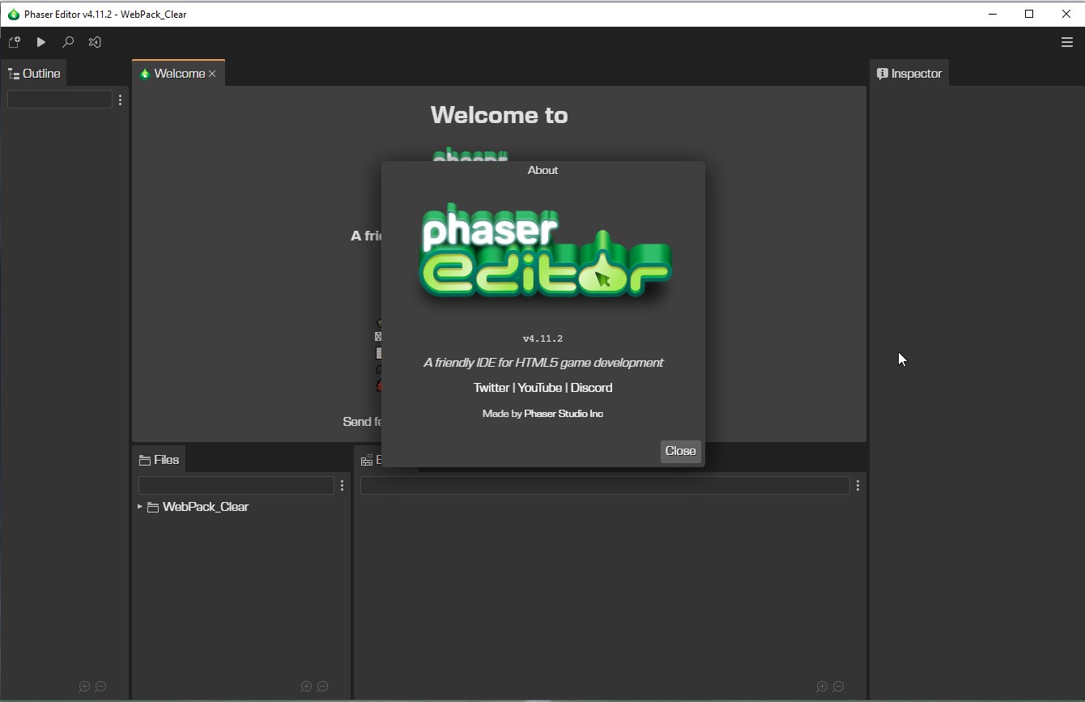Open project in Visual Studio Code icon

95,42
